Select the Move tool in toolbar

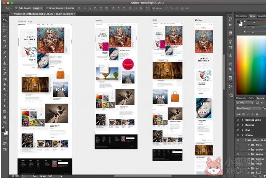[5, 20]
